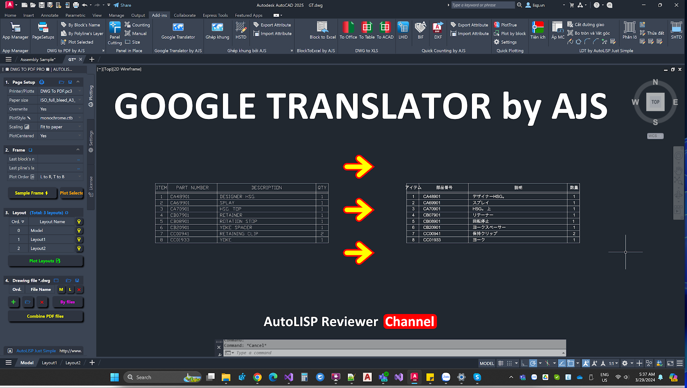Open the Phân lô tool
The image size is (687, 388).
(x=629, y=31)
